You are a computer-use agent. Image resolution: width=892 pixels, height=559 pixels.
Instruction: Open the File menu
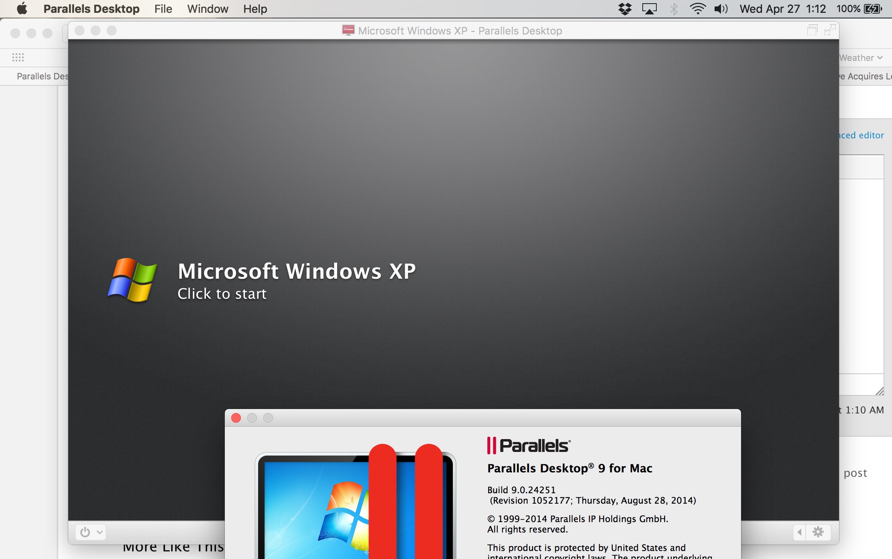coord(163,9)
